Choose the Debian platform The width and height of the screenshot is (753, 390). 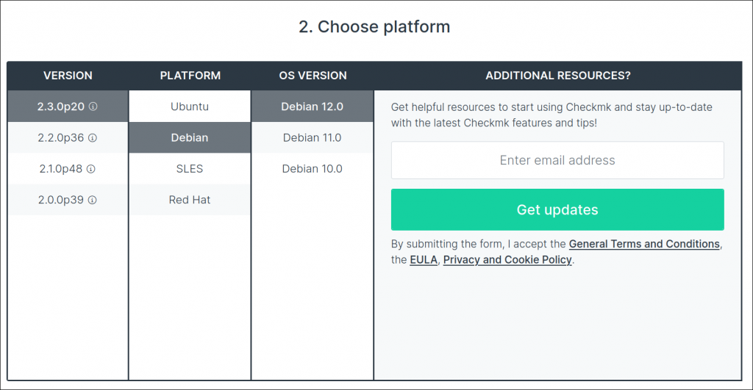coord(190,138)
